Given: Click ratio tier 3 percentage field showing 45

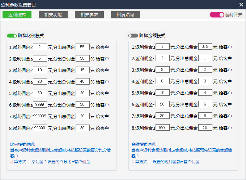Looking at the screenshot, I should (82, 70).
